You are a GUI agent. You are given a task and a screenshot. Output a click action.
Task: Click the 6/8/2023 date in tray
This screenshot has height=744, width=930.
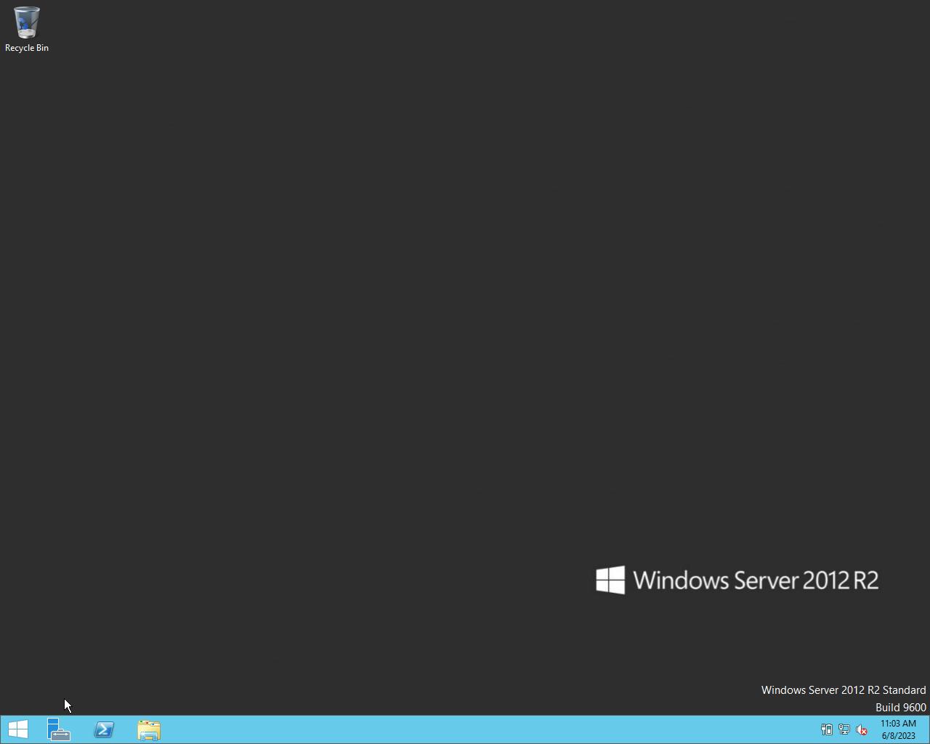[898, 736]
